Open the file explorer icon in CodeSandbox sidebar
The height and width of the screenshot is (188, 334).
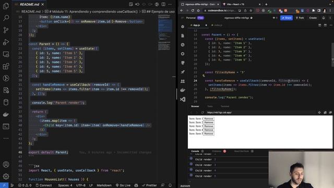tap(183, 36)
